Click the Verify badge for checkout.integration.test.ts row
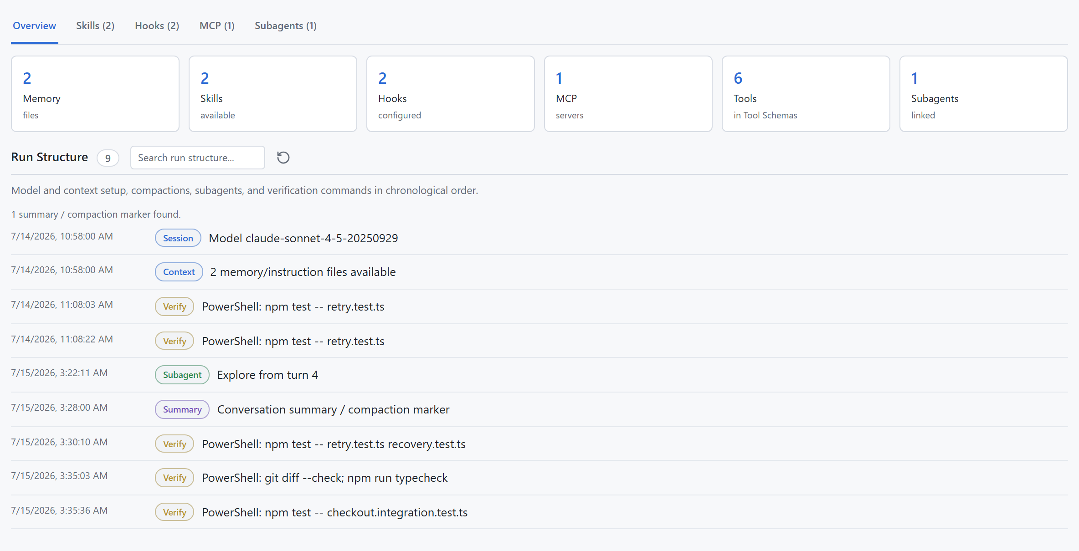Viewport: 1079px width, 551px height. pos(175,512)
